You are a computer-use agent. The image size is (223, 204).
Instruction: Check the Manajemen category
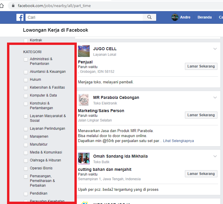[26, 137]
